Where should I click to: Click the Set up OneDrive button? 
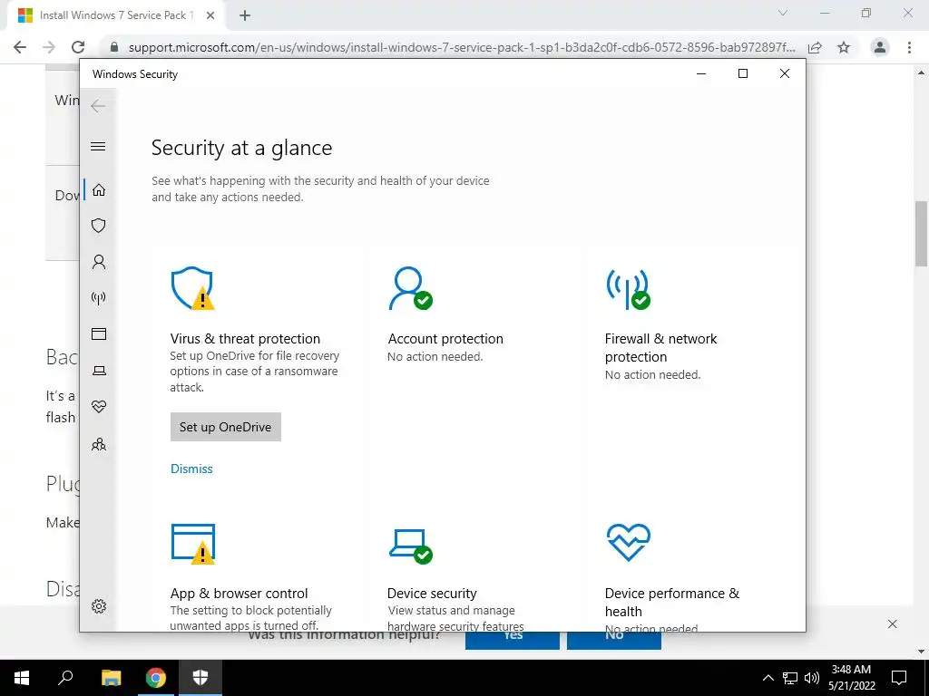coord(226,427)
